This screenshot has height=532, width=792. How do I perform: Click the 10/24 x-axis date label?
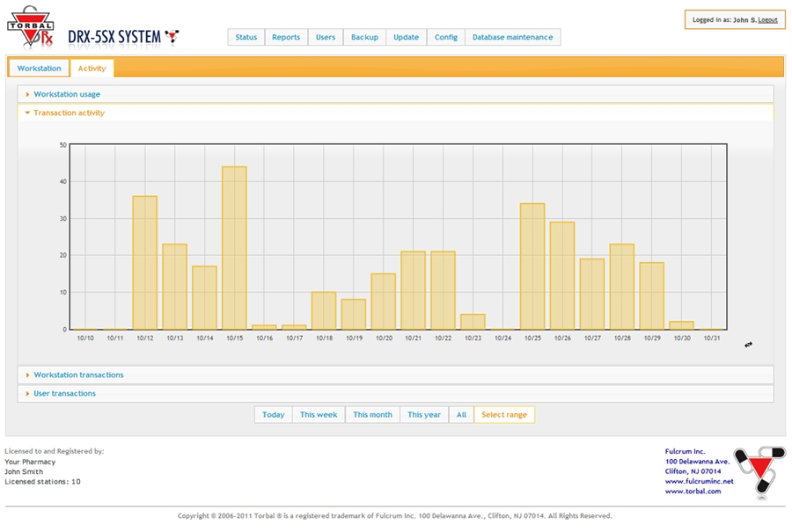502,339
